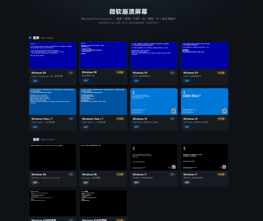Viewport: 263px width, 221px height.
Task: Click the 中文版 badge on the Windows 10 card
Action: point(221,119)
